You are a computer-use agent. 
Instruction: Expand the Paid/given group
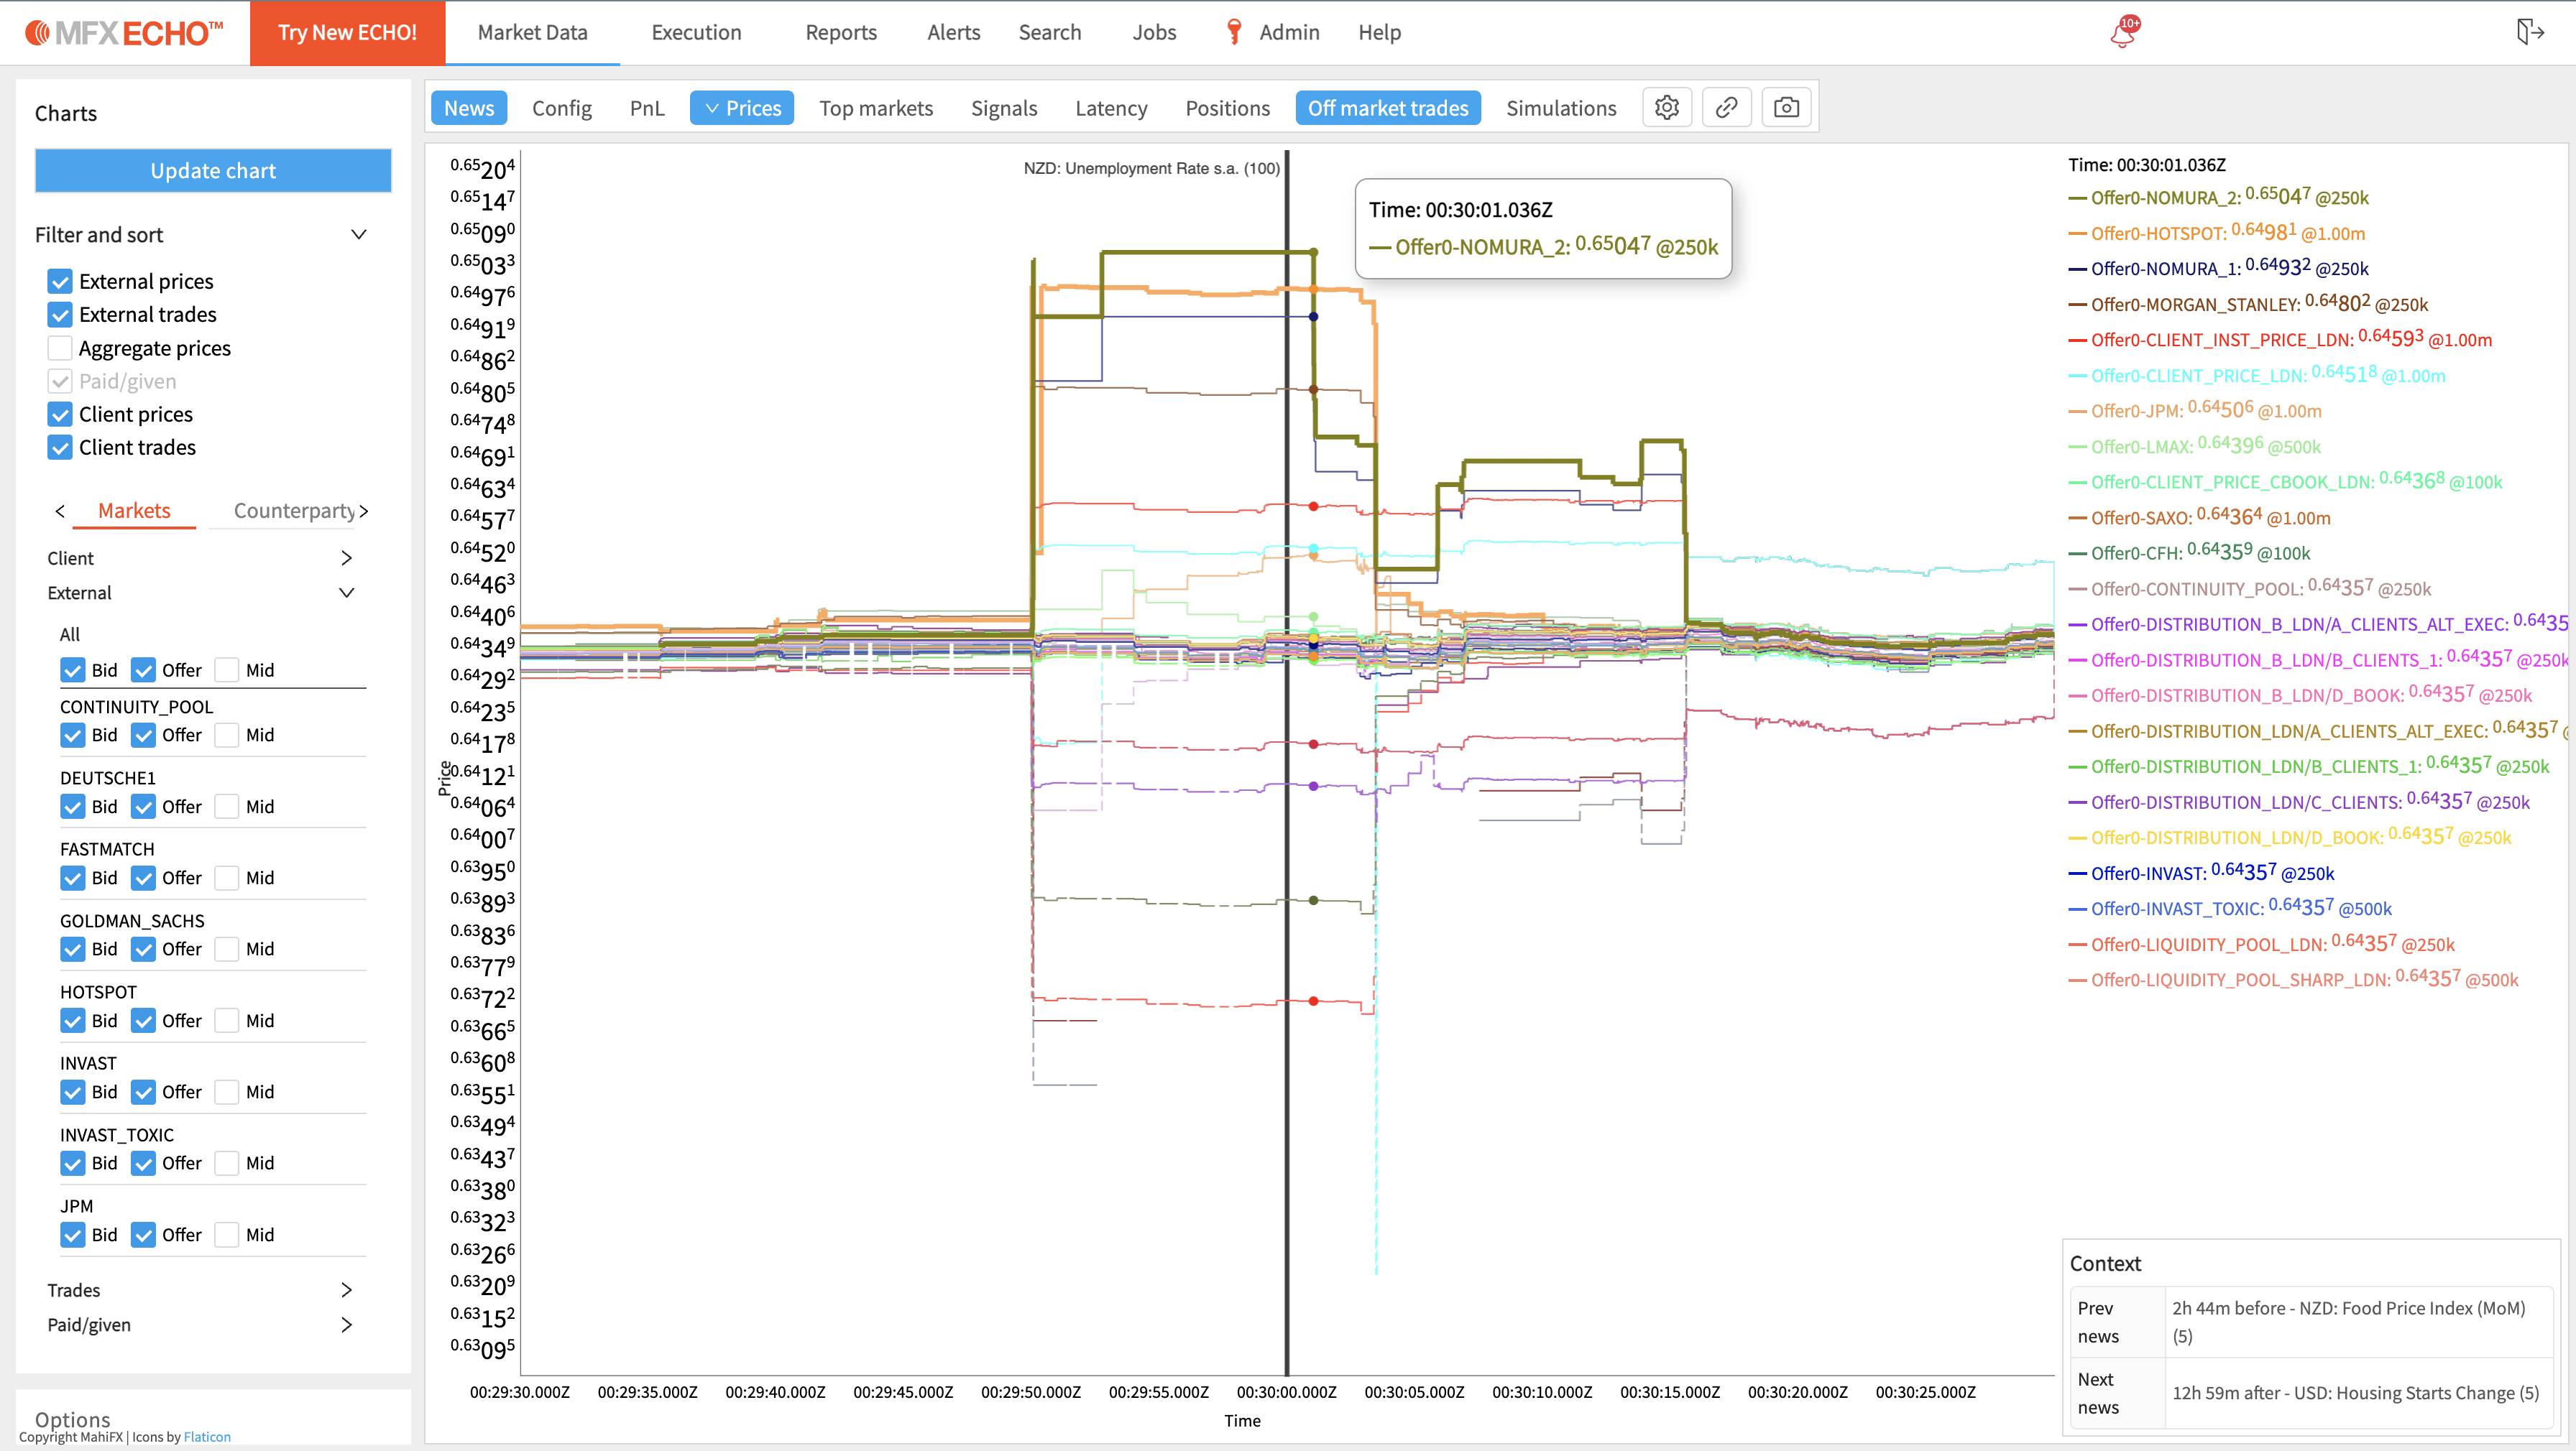pyautogui.click(x=346, y=1325)
